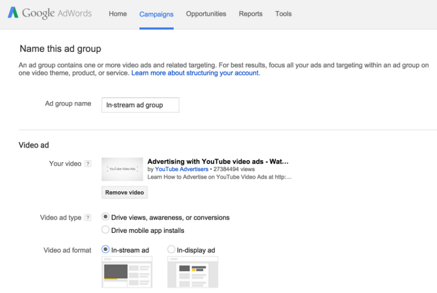Click the help icon beside Video ad type
Image resolution: width=437 pixels, height=293 pixels.
point(88,218)
